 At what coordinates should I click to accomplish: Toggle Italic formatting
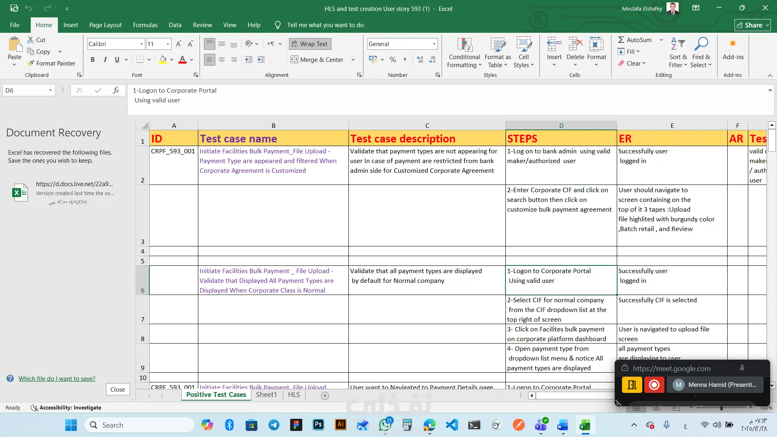click(105, 59)
